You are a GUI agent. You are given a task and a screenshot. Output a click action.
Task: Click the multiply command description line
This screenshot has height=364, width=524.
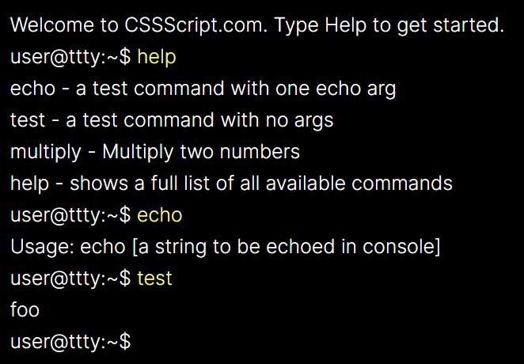pyautogui.click(x=155, y=152)
